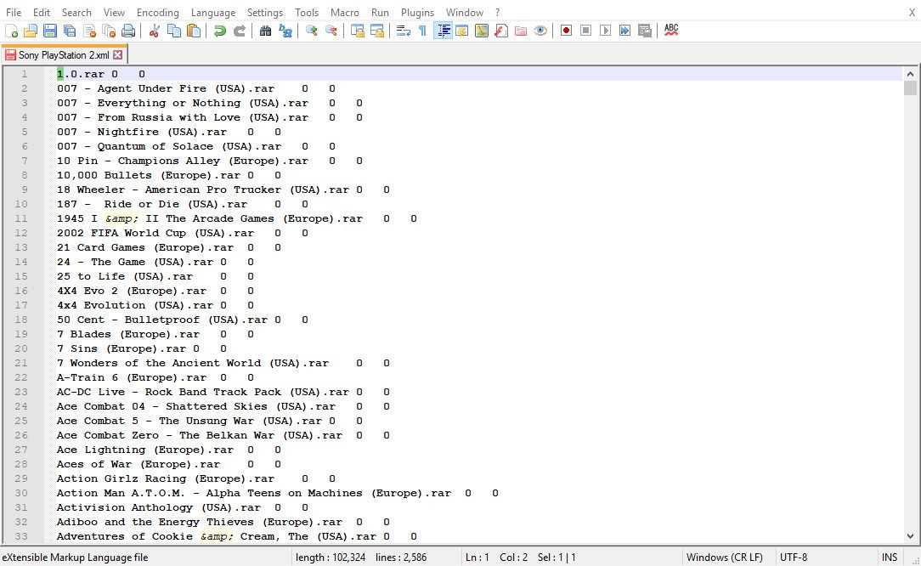This screenshot has width=921, height=566.
Task: Click the line 'Ace Combat Zero - The Belkan War'
Action: click(x=200, y=435)
